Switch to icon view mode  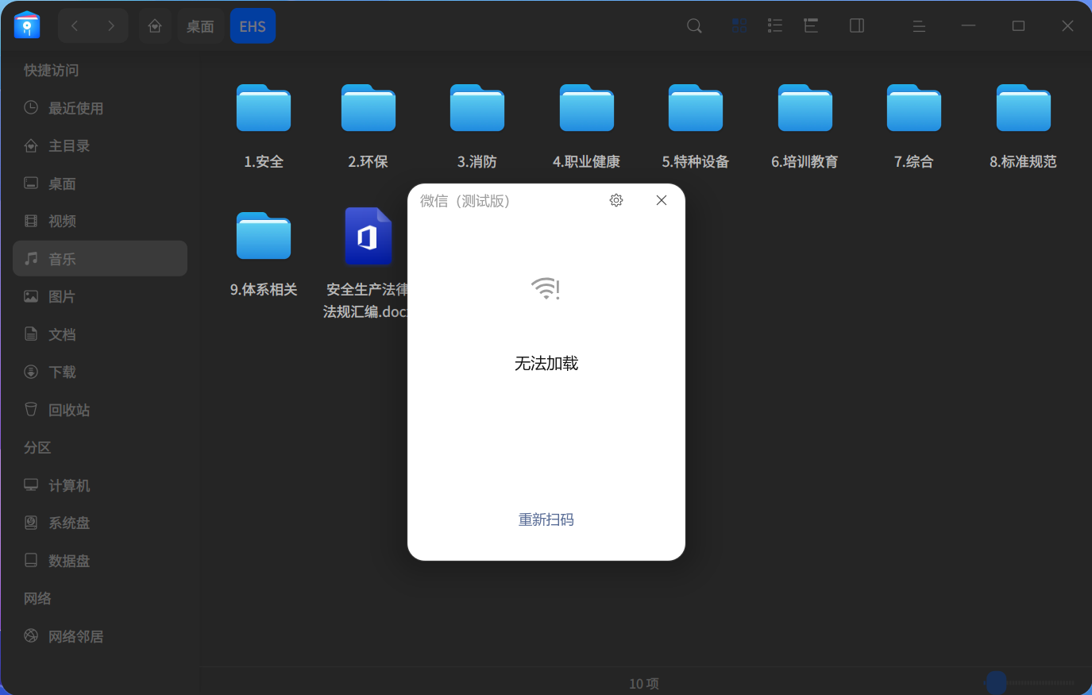(739, 26)
